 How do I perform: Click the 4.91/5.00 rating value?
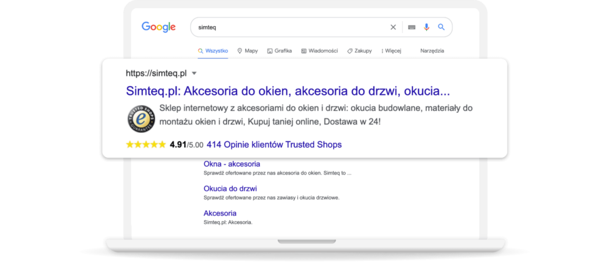point(187,145)
